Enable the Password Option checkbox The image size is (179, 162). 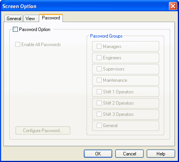pyautogui.click(x=15, y=29)
